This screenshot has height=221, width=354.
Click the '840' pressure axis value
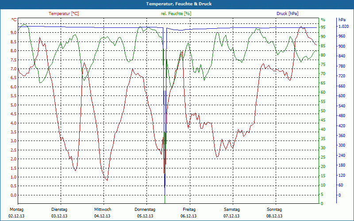(x=342, y=56)
